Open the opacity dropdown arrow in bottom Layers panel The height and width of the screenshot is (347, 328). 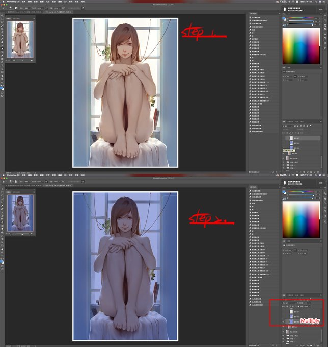pos(310,303)
